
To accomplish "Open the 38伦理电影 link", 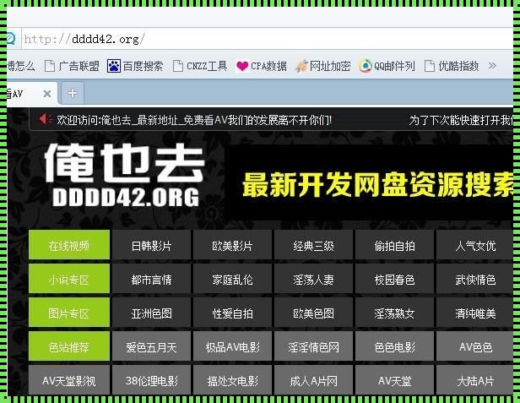I will coord(152,380).
